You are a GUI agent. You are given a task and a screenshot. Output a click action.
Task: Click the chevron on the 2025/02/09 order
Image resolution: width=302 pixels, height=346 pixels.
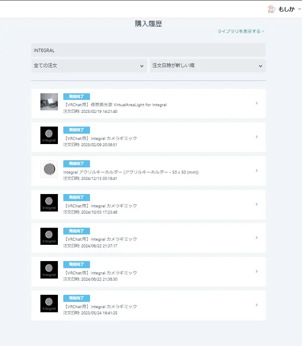point(257,137)
